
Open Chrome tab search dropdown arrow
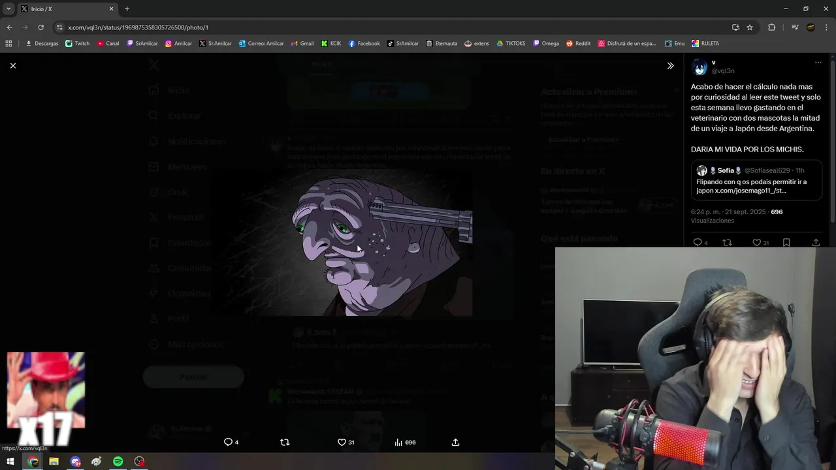click(x=8, y=8)
